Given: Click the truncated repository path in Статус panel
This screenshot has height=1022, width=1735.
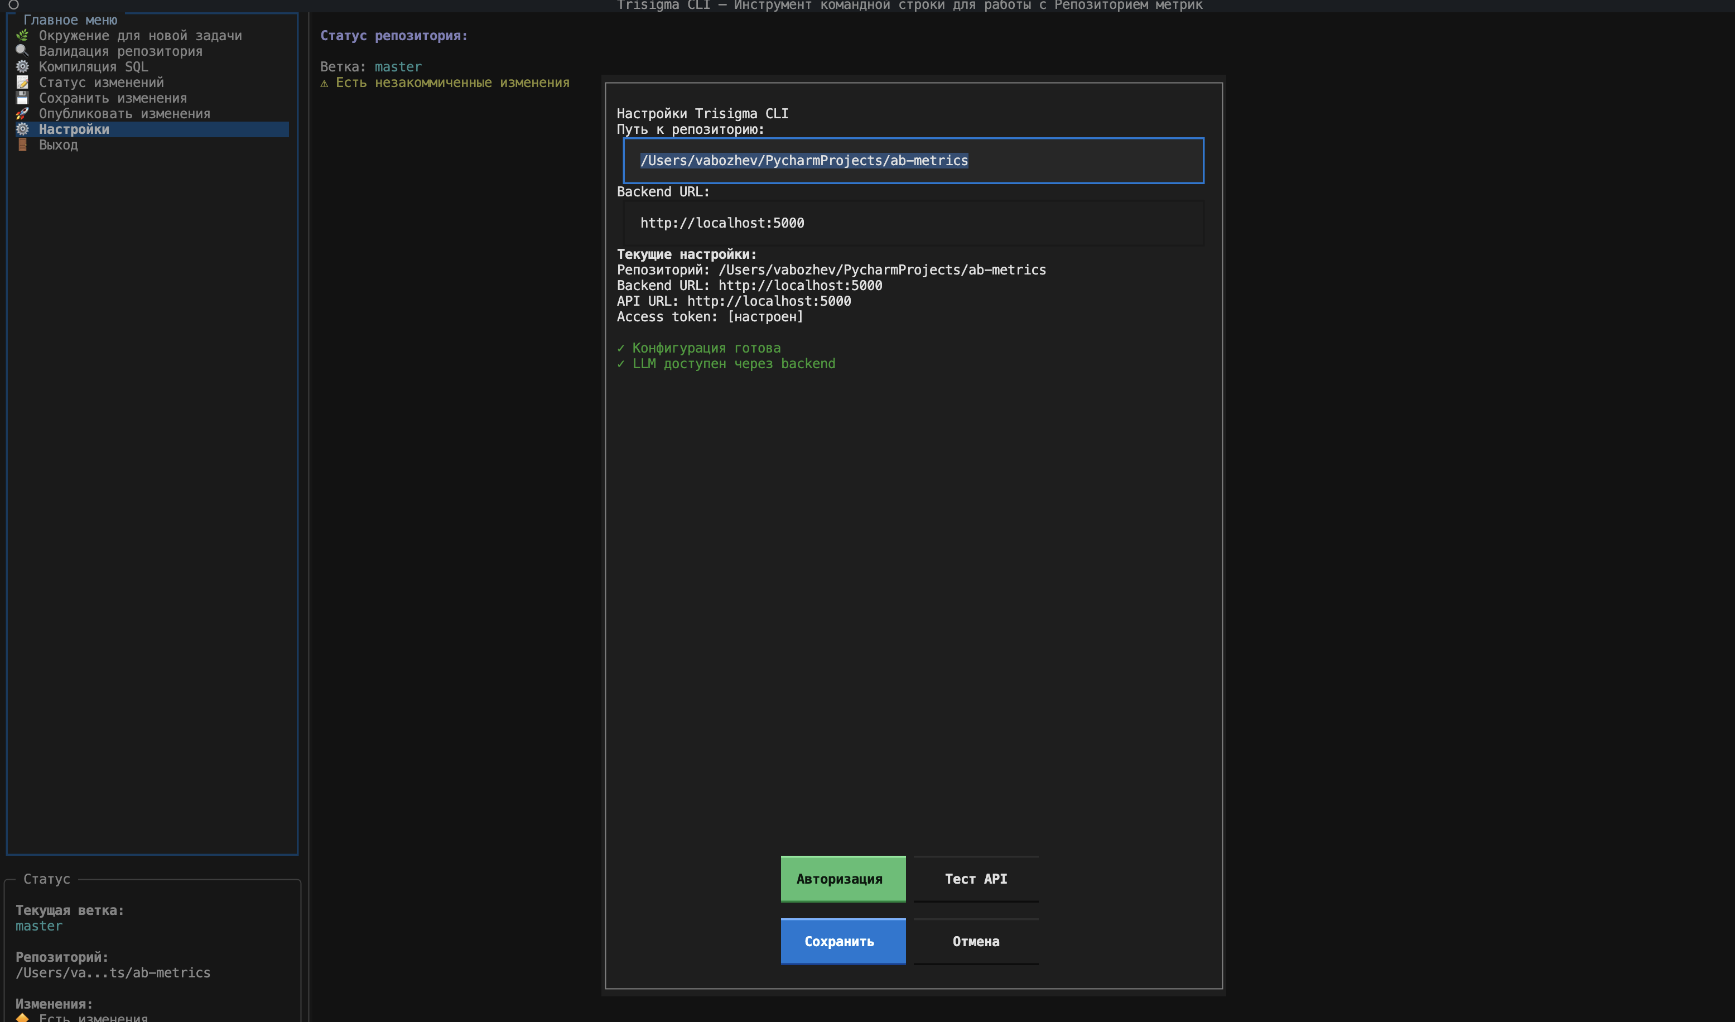Looking at the screenshot, I should click(113, 972).
